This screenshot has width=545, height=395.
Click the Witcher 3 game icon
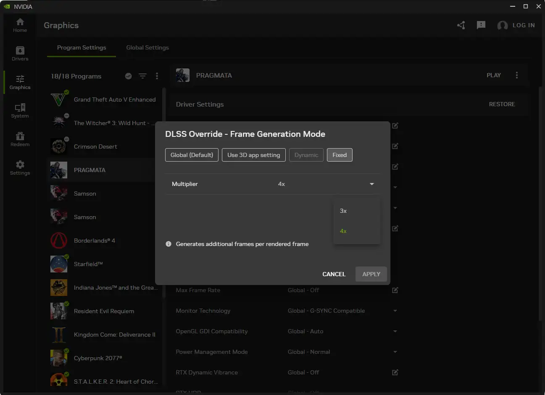[x=59, y=123]
